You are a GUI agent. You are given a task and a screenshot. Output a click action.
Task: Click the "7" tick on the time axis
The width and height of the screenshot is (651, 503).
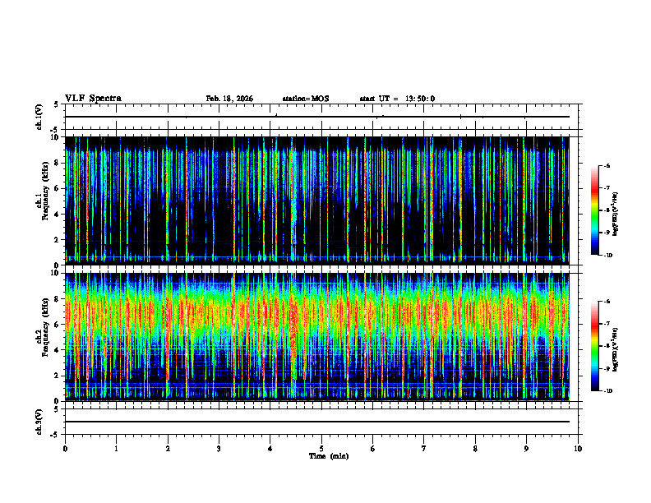424,449
